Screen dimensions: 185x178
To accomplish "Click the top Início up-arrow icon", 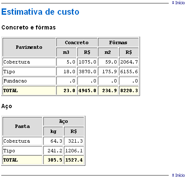I will tap(173, 3).
